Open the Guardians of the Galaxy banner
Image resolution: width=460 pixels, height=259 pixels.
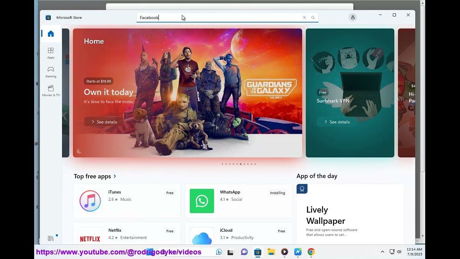[x=187, y=93]
